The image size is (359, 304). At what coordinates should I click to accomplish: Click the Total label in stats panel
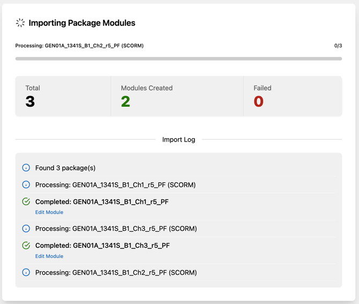pyautogui.click(x=33, y=88)
